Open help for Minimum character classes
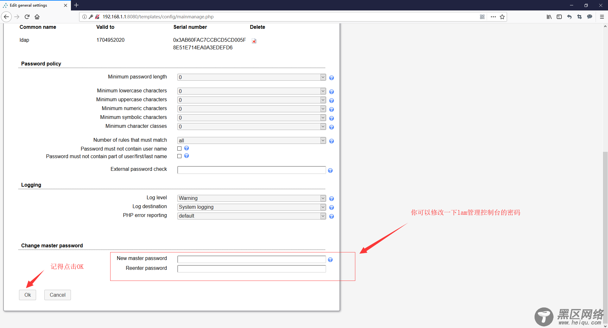Image resolution: width=608 pixels, height=328 pixels. pos(332,127)
